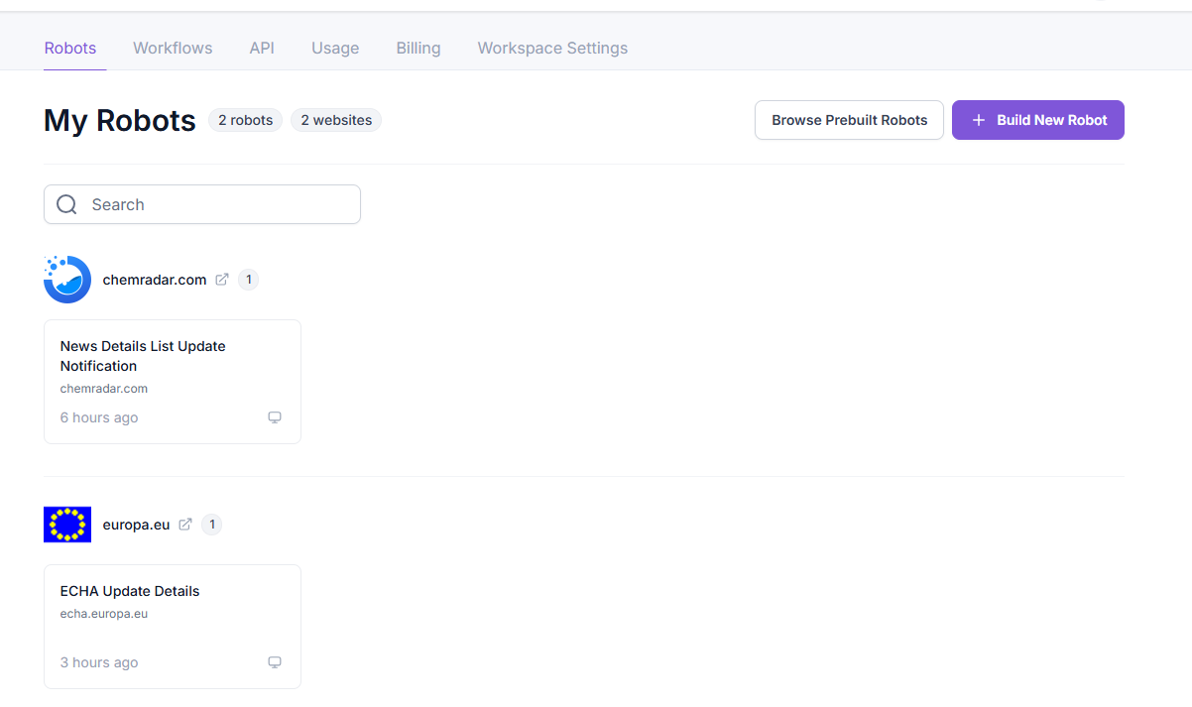Click the robot count badge beside chemradar.com

click(x=248, y=280)
